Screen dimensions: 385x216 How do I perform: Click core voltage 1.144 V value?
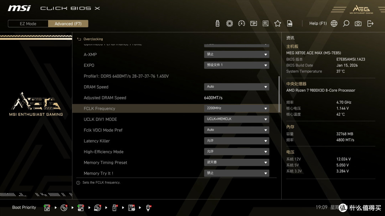click(343, 108)
